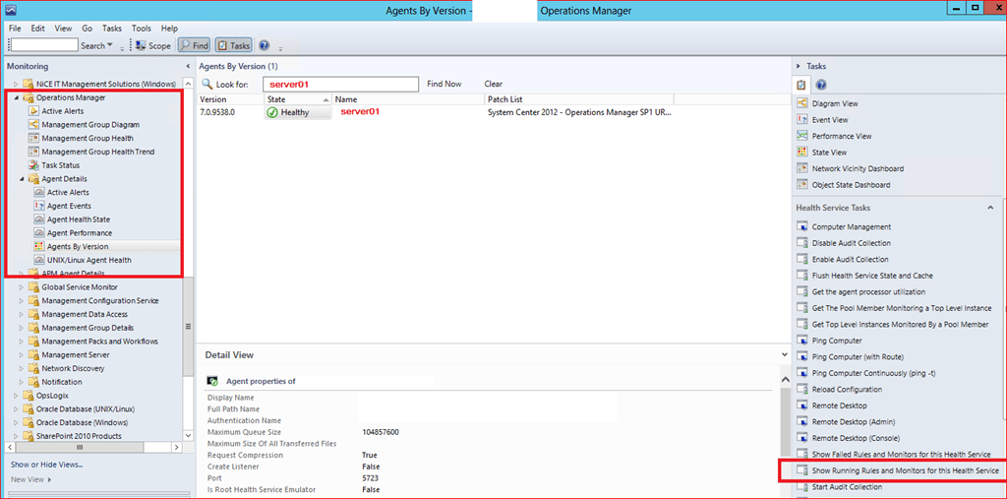Screen dimensions: 1007x499
Task: Open the Tasks menu
Action: coord(112,29)
